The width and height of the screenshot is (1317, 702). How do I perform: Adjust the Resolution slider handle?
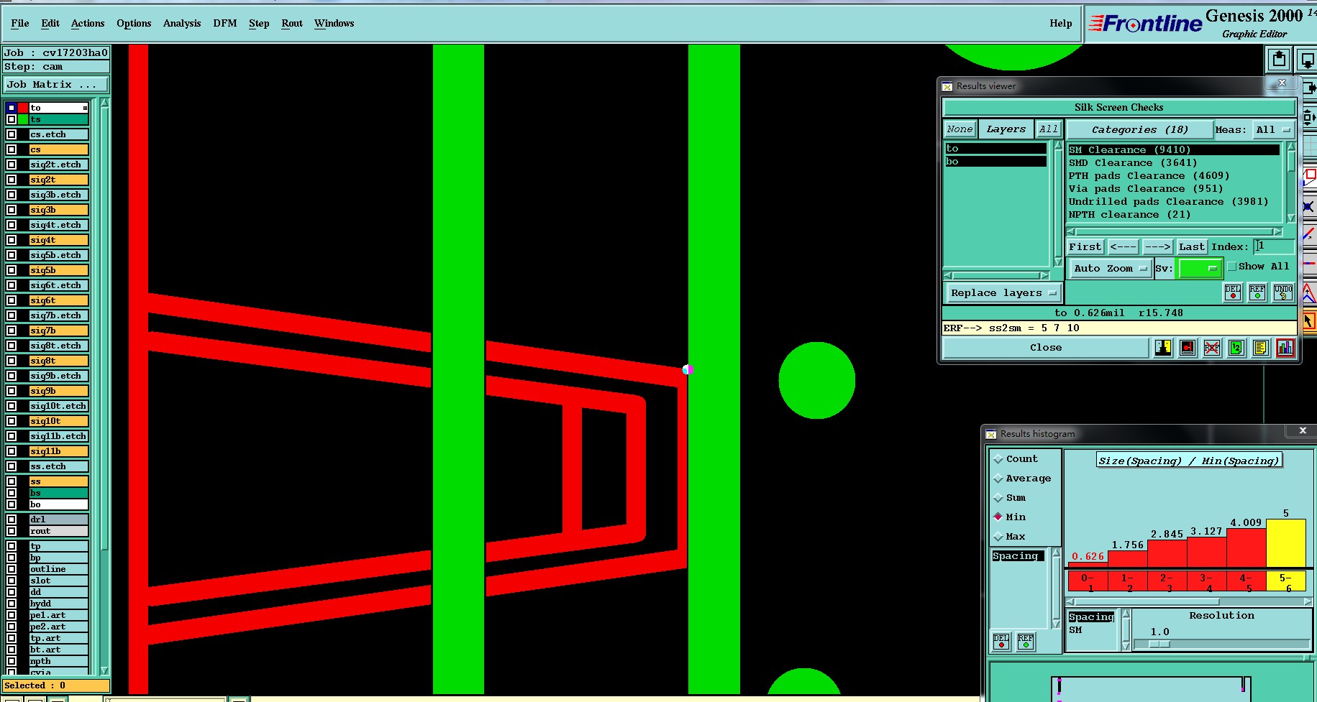(1159, 645)
